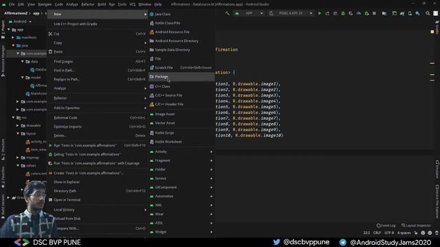The width and height of the screenshot is (440, 247).
Task: Click Kotlin Class/File icon
Action: (152, 23)
